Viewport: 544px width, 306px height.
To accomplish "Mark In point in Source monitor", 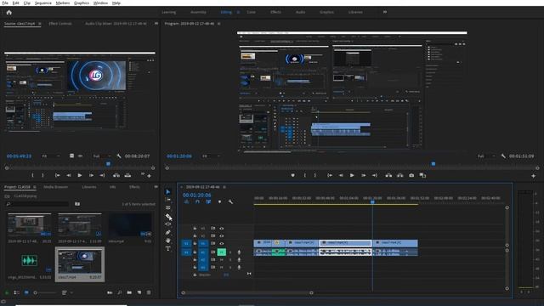I will click(x=32, y=176).
